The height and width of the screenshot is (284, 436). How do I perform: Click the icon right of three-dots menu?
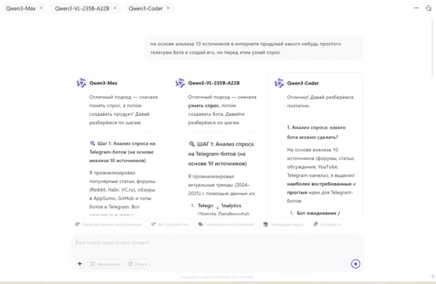(x=428, y=8)
